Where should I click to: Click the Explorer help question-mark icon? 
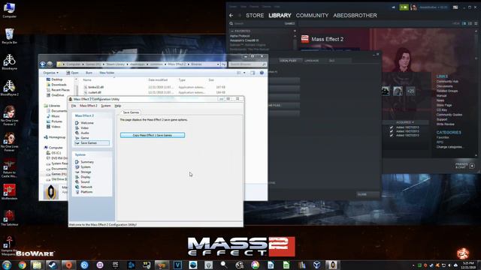pos(262,73)
